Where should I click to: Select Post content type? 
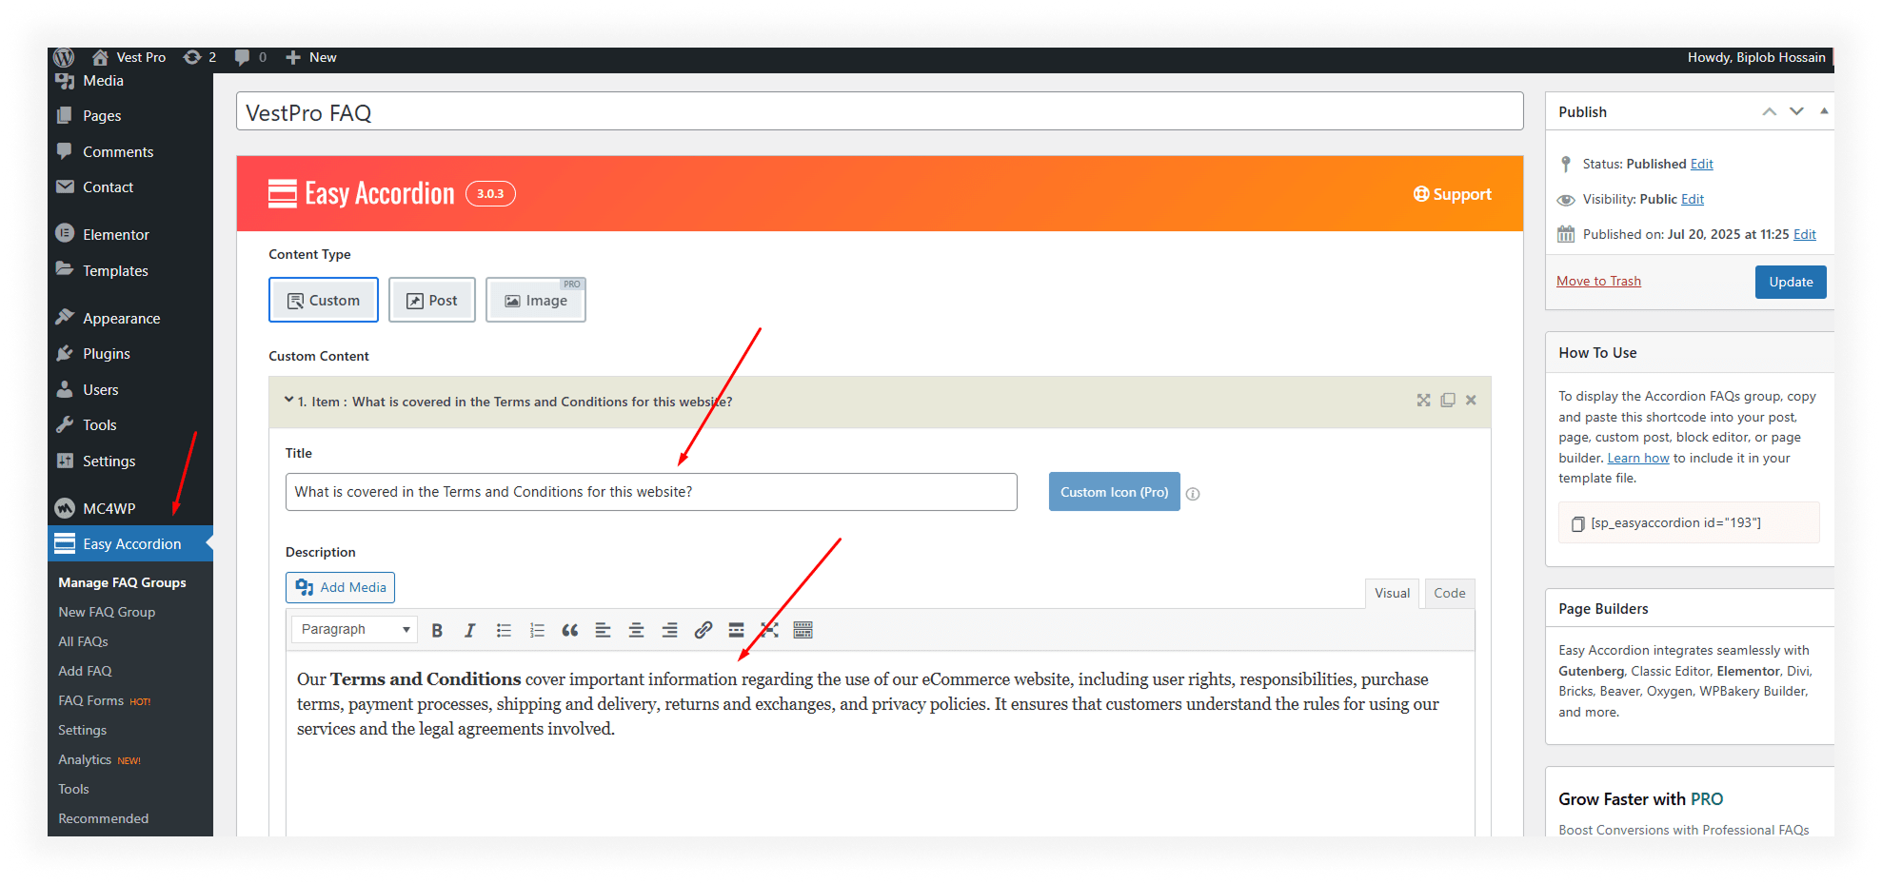click(x=432, y=301)
